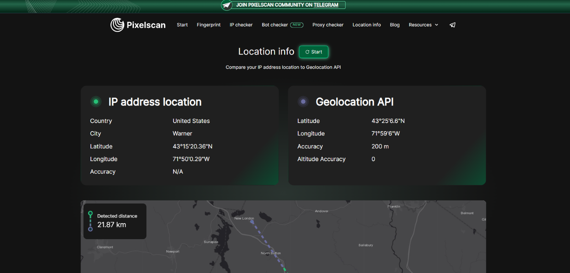Open the Start nav menu item
Screen dimensions: 570x273
click(182, 25)
